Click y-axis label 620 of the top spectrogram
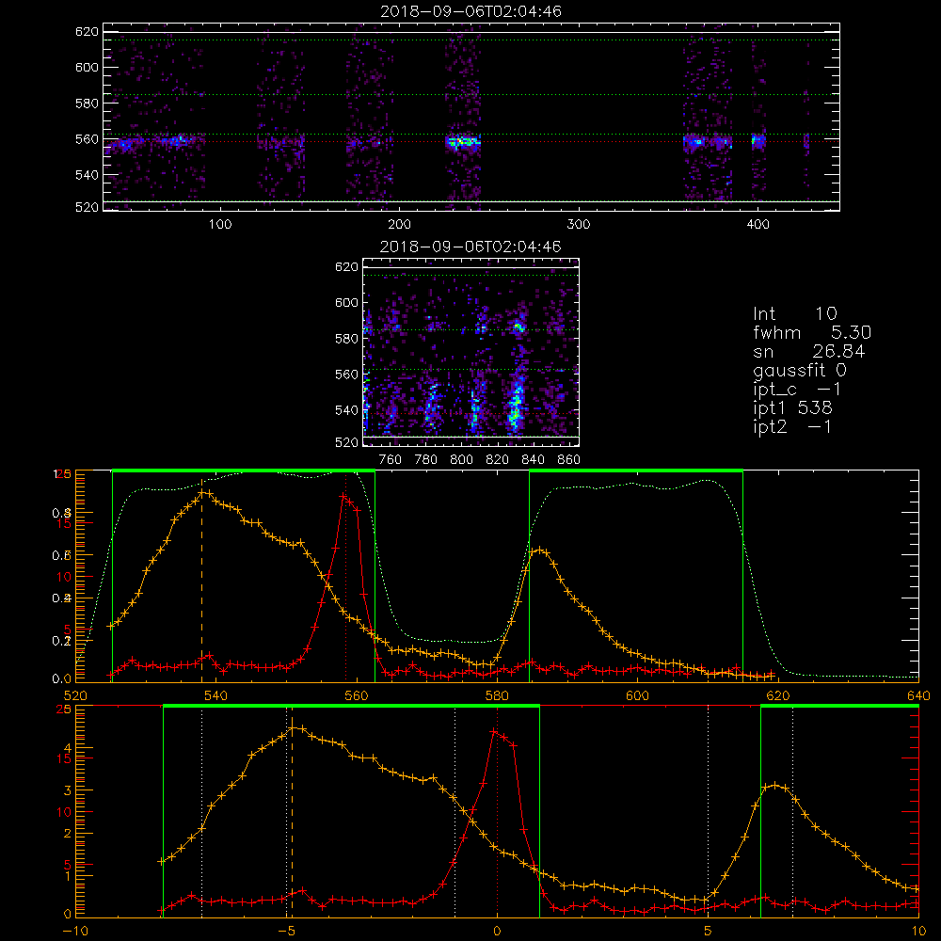This screenshot has height=941, width=941. point(87,31)
